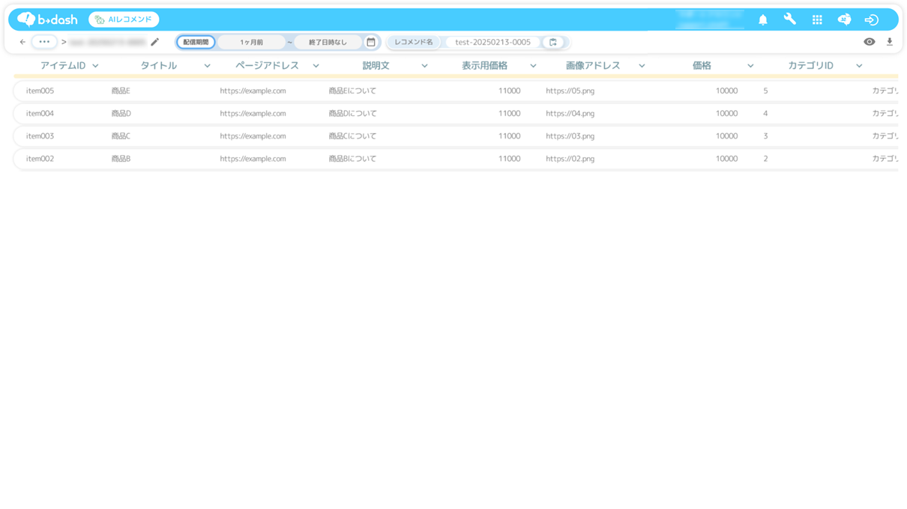The width and height of the screenshot is (907, 509).
Task: Expand the アイテムID column dropdown
Action: tap(95, 66)
